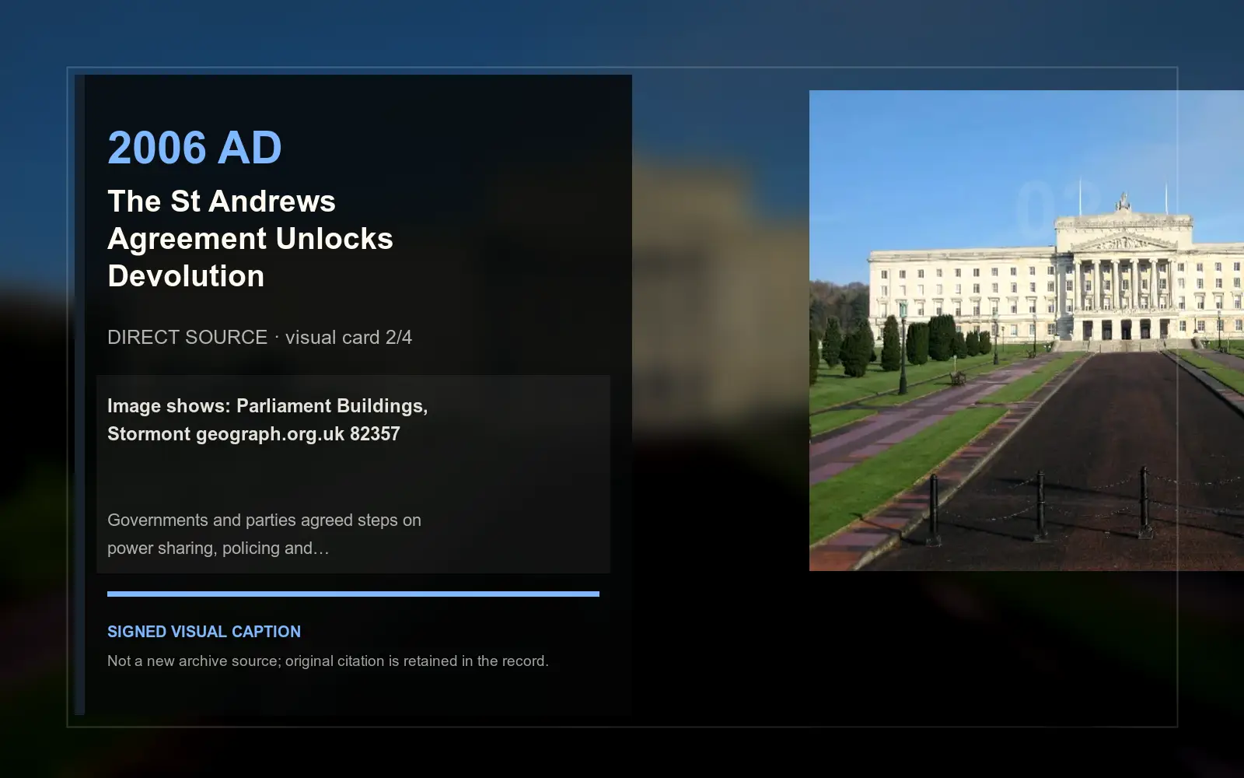Screen dimensions: 1244x778
Task: Click the '2006 AD' year heading
Action: coord(194,148)
